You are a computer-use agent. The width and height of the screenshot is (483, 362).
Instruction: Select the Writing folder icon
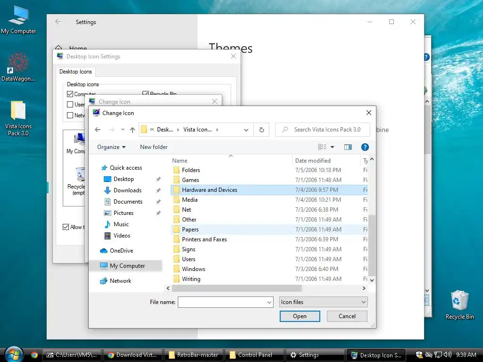[176, 279]
